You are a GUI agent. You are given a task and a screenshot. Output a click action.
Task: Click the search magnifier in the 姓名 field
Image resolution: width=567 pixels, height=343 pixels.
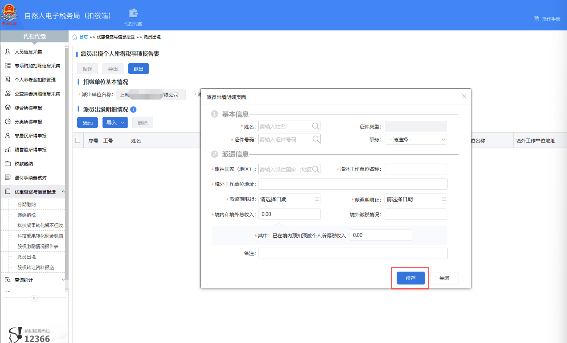[316, 126]
